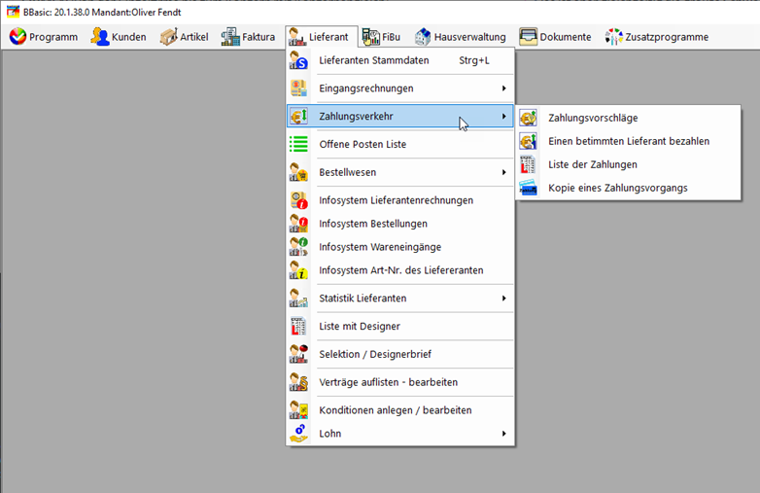The height and width of the screenshot is (493, 760).
Task: Open the Programm menu
Action: [44, 37]
